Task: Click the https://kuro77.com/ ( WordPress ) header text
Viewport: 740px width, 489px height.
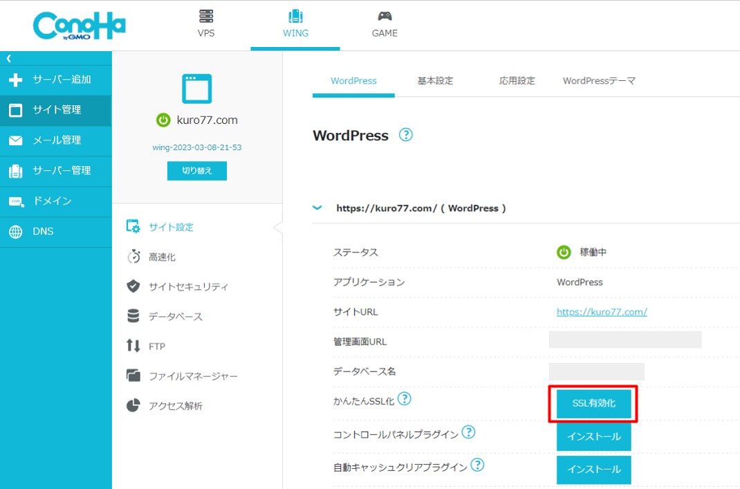Action: pyautogui.click(x=421, y=208)
